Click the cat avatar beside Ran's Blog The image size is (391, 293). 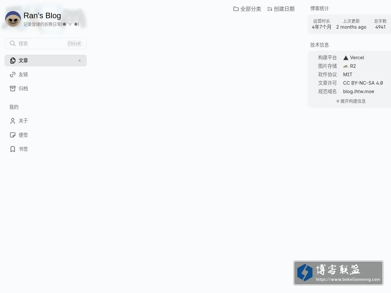click(x=13, y=19)
